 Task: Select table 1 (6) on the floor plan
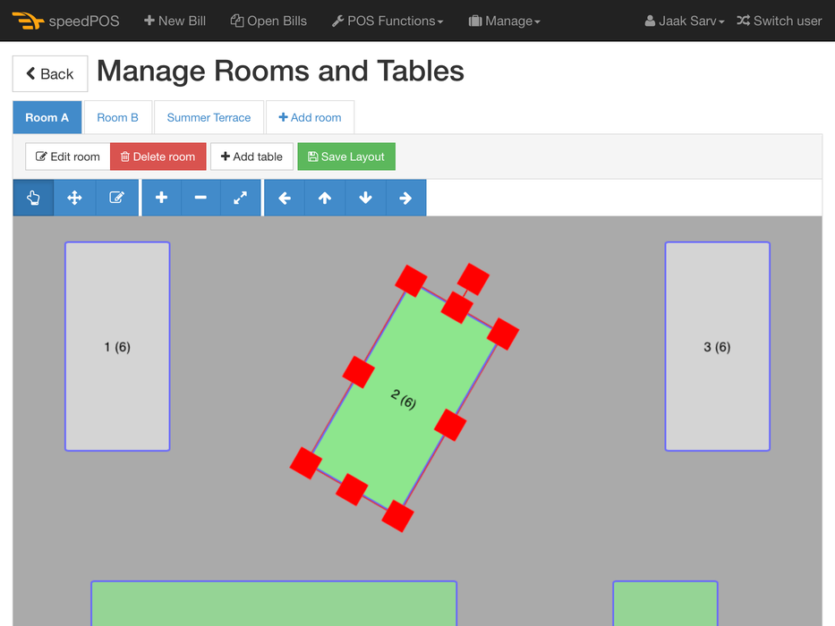click(x=117, y=346)
